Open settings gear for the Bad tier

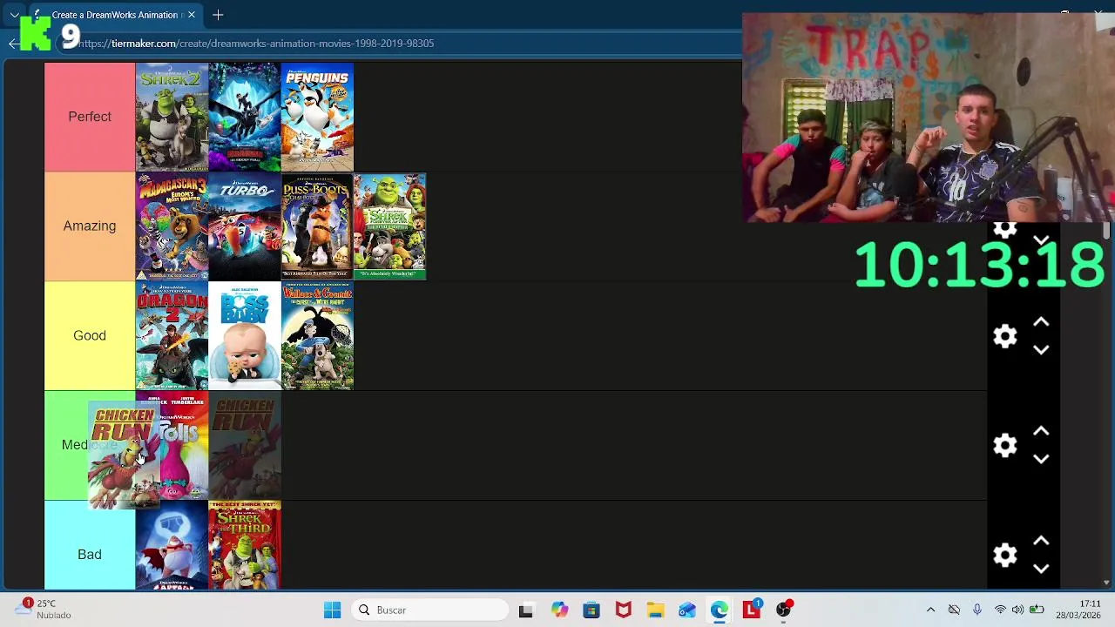pyautogui.click(x=1005, y=556)
